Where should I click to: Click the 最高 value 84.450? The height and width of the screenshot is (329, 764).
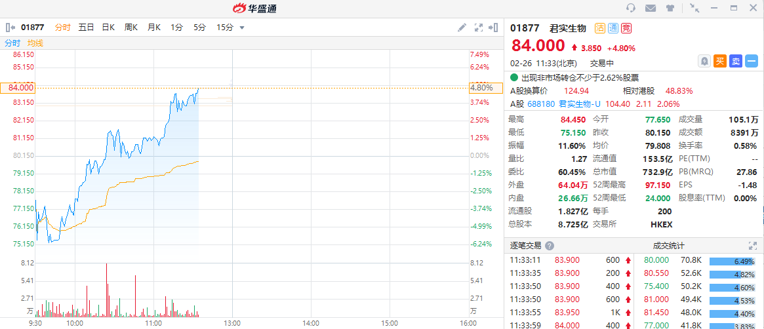point(573,119)
